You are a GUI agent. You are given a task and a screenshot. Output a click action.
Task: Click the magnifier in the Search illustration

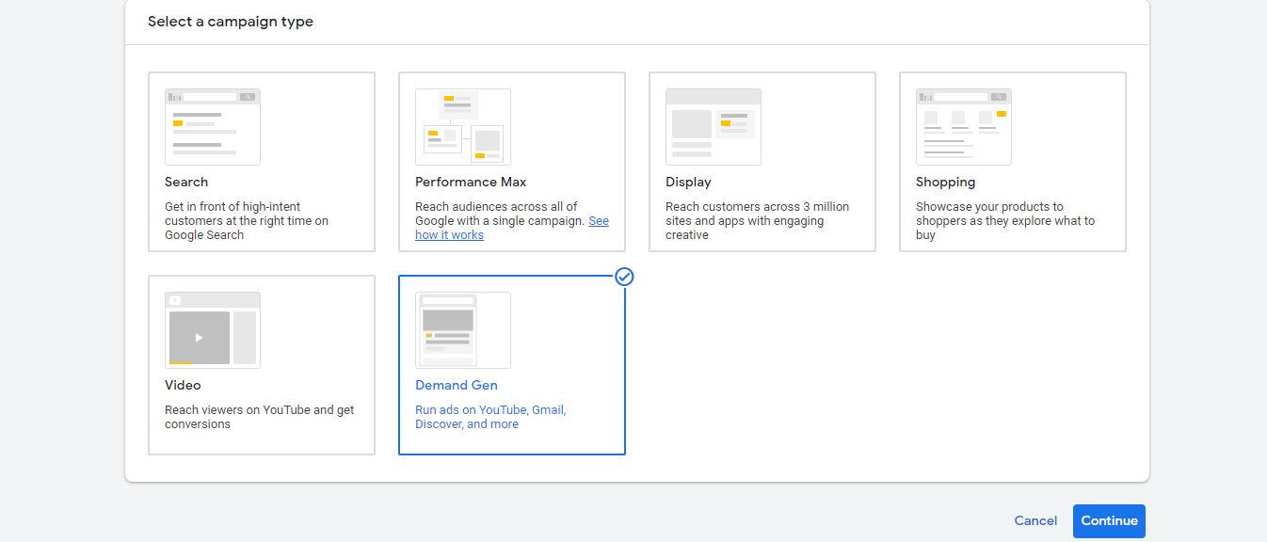247,97
